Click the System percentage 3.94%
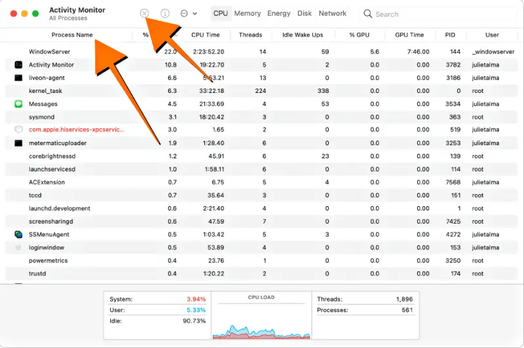Screen dimensions: 524x348 click(x=196, y=299)
